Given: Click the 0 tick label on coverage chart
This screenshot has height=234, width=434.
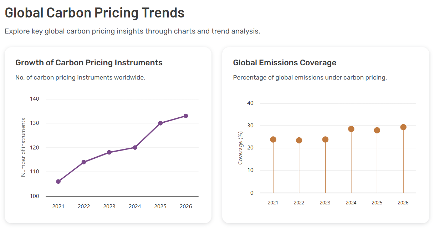Looking at the screenshot, I should click(252, 193).
